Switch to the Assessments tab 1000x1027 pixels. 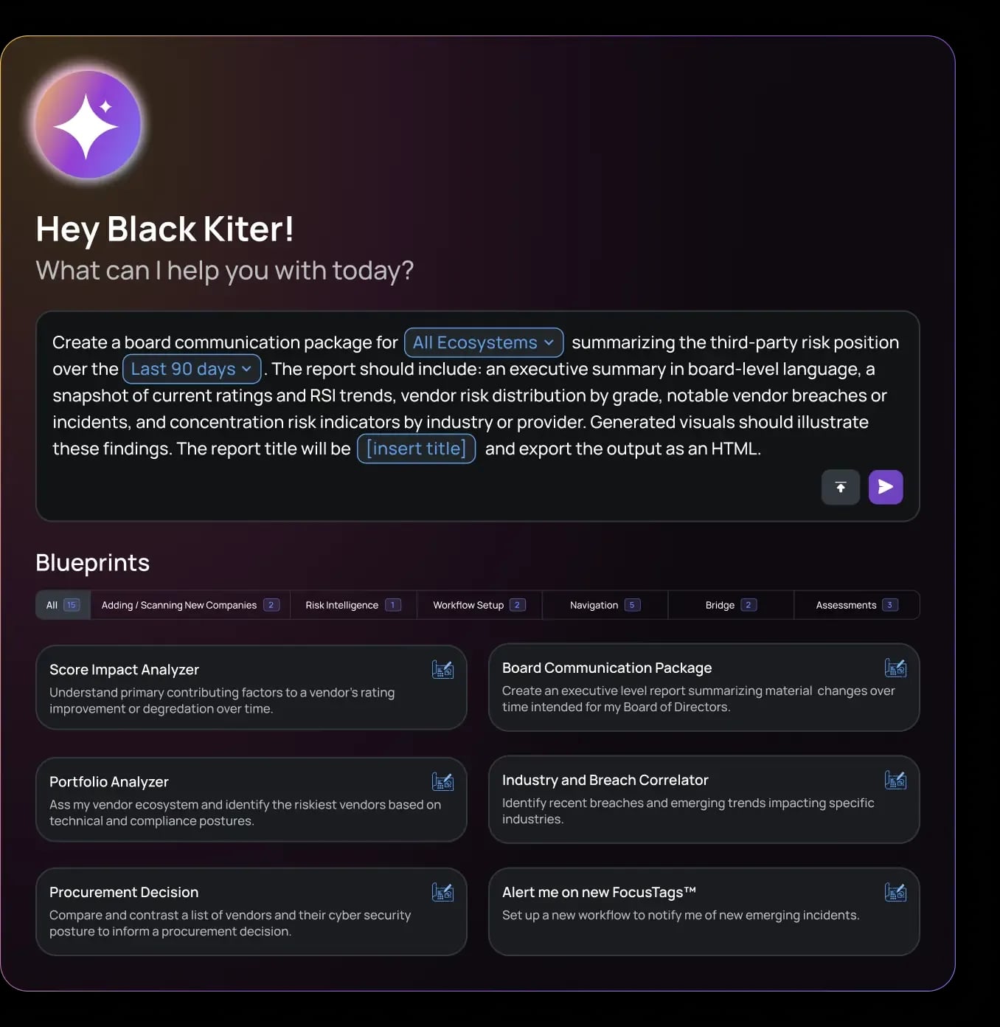856,605
